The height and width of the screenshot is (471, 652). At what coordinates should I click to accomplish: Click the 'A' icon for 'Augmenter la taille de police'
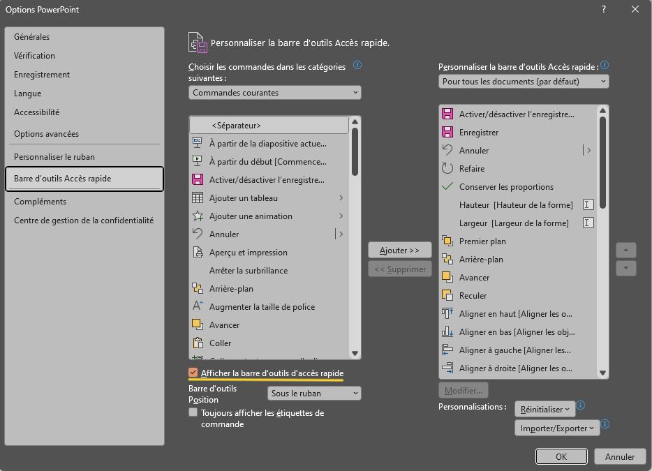(x=197, y=306)
